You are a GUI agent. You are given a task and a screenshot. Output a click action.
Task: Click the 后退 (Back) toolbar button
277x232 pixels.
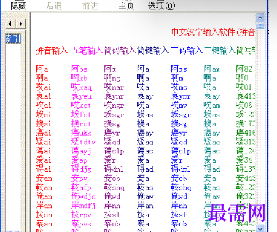pos(54,6)
